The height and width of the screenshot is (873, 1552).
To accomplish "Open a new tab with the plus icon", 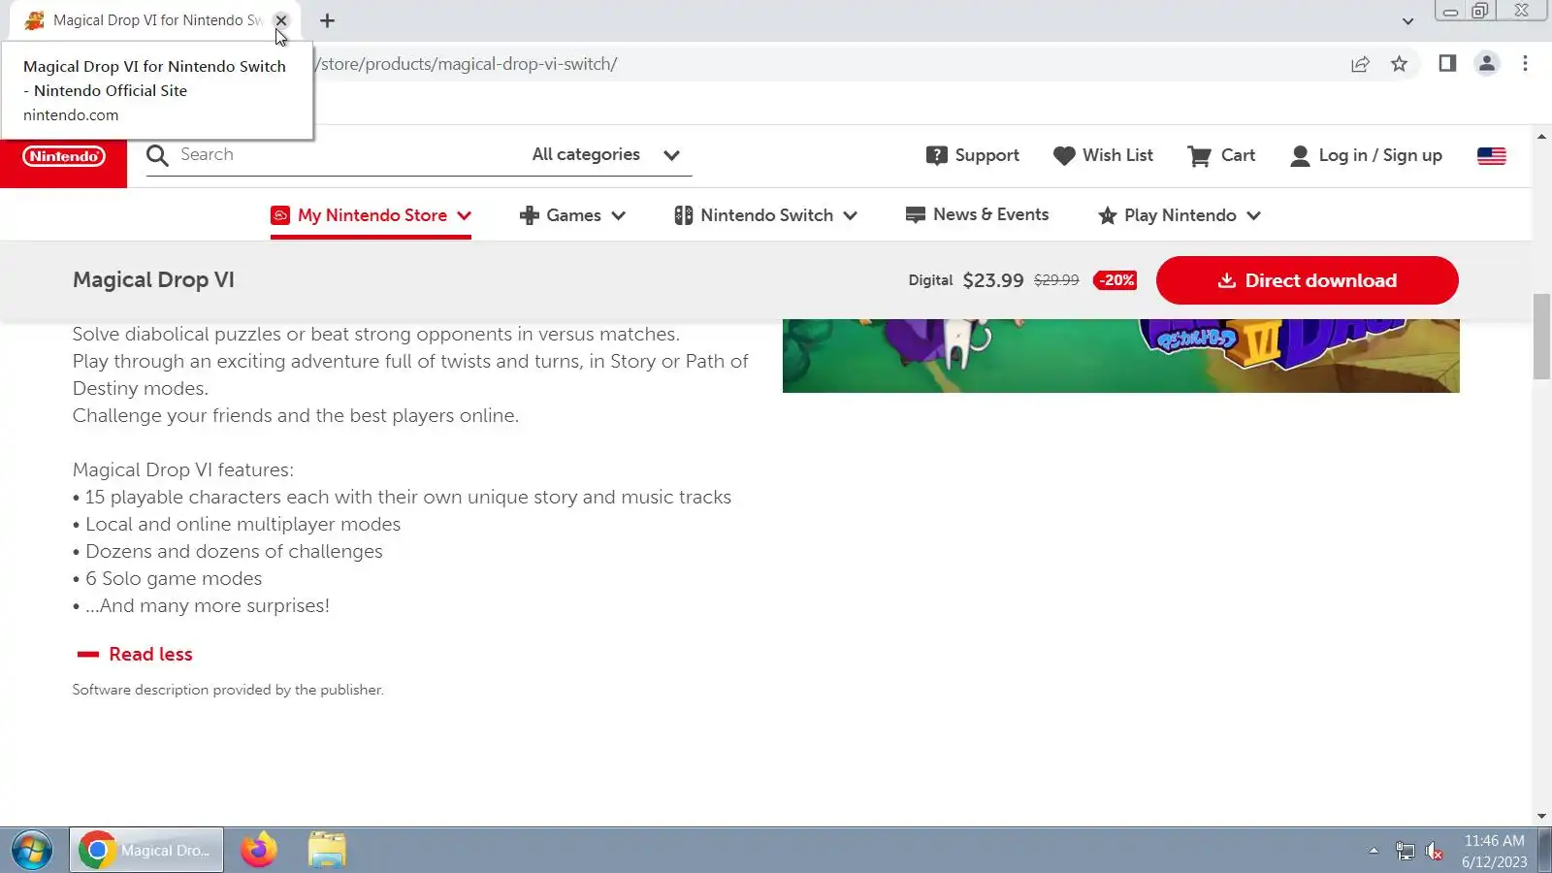I will coord(327,20).
